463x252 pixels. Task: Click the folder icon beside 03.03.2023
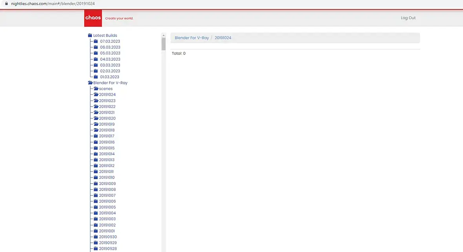tap(96, 65)
